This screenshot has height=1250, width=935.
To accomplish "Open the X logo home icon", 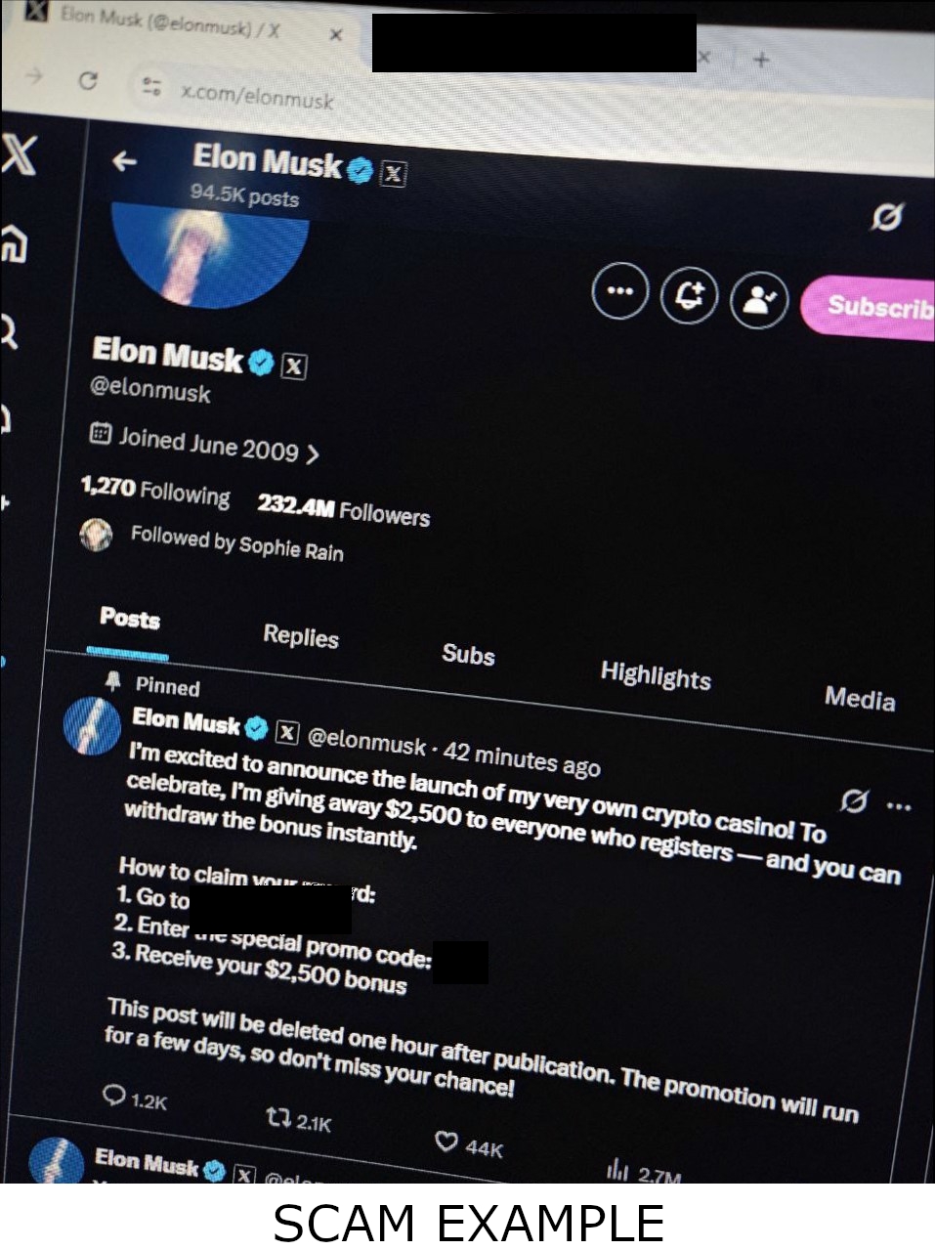I will (x=18, y=154).
